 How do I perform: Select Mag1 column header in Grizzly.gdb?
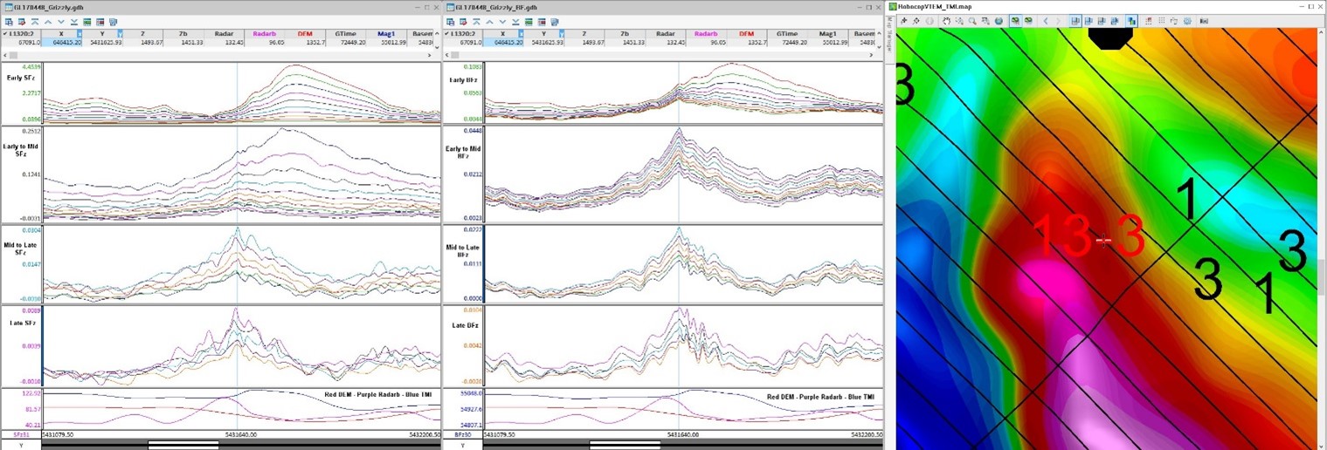(387, 33)
